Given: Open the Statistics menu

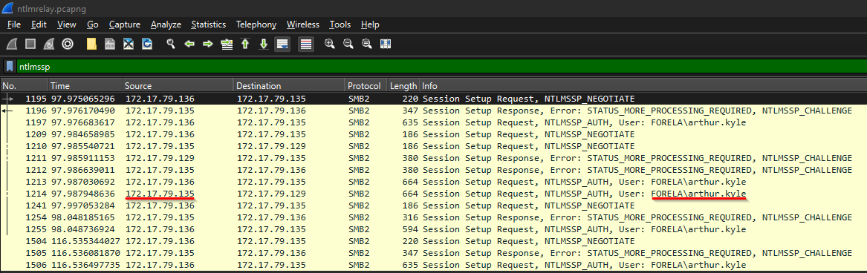Looking at the screenshot, I should tap(209, 24).
